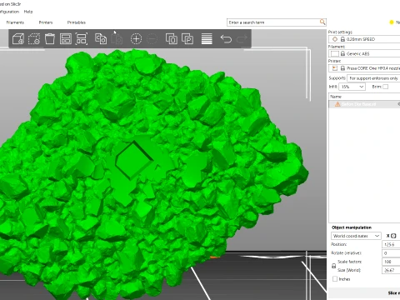Click the Arrange objects icon
This screenshot has width=400, height=300.
(x=66, y=39)
